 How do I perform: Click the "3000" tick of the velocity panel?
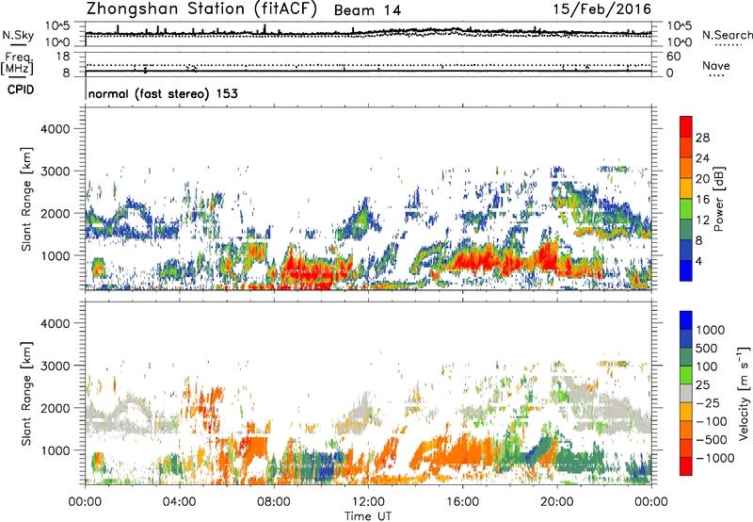(55, 366)
